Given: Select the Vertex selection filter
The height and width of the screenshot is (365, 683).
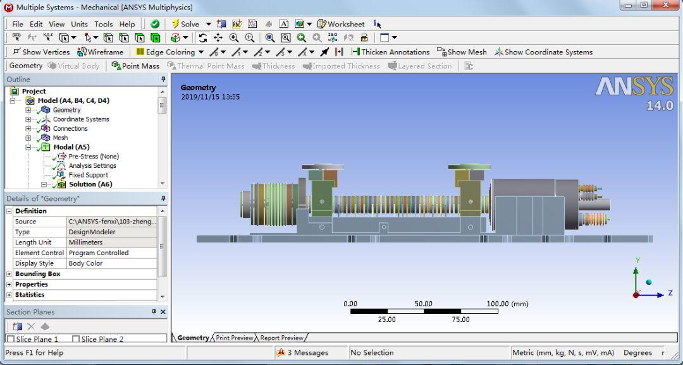Looking at the screenshot, I should coord(108,37).
